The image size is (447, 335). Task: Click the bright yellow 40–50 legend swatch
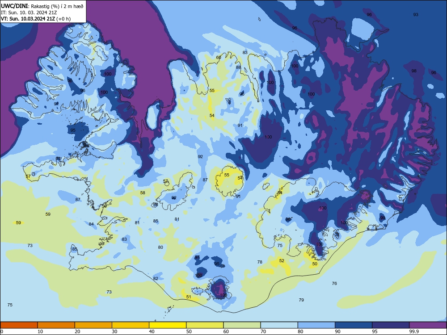(x=168, y=325)
